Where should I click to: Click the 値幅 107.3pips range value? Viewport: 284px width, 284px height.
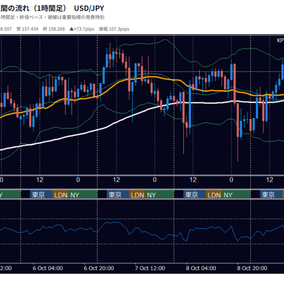(114, 29)
